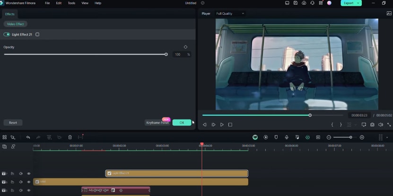Click the save project floppy-disk icon
393x196 pixels.
point(296,3)
